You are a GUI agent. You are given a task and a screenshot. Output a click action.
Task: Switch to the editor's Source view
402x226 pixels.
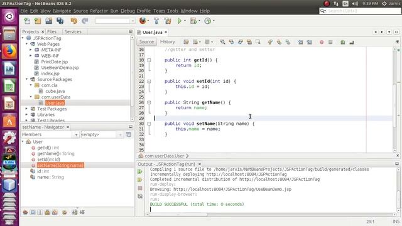click(146, 42)
